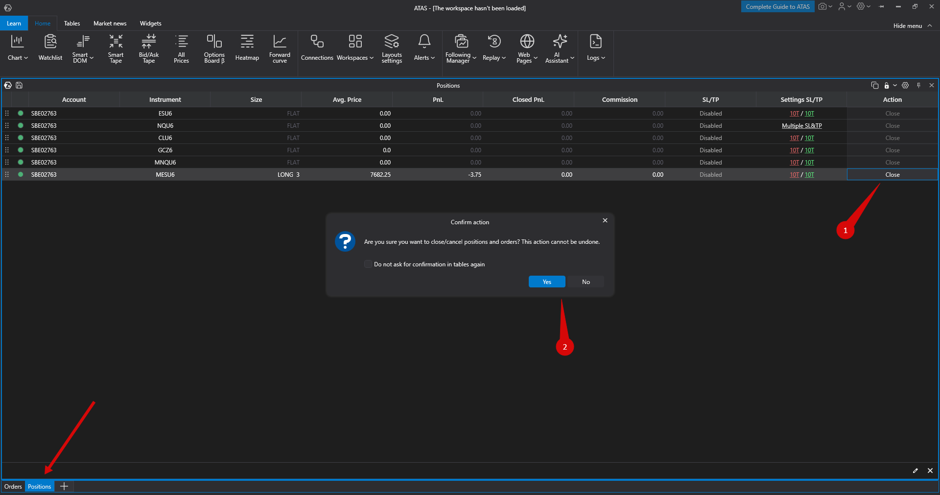Click the MNQU6 instrument cell

(165, 162)
